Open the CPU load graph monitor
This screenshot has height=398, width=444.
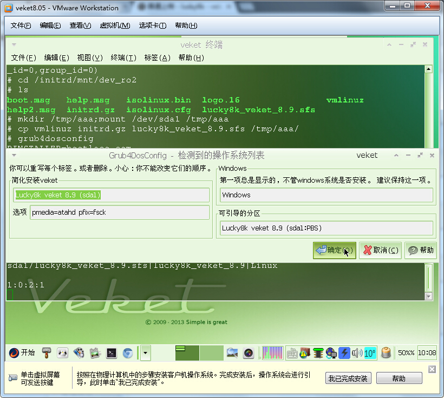pos(272,353)
